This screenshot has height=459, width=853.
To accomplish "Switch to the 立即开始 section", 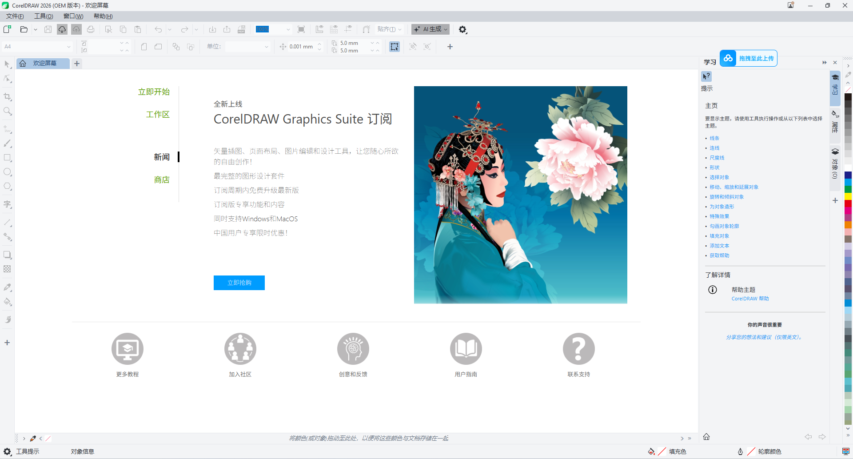I will (x=154, y=92).
